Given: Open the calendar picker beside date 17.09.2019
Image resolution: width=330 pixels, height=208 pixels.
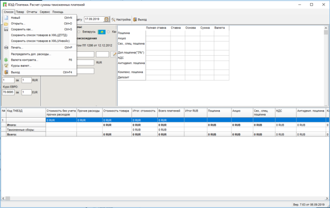Looking at the screenshot, I should (x=107, y=19).
